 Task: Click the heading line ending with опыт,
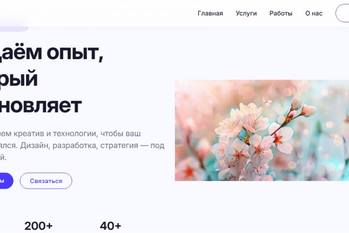pyautogui.click(x=52, y=53)
